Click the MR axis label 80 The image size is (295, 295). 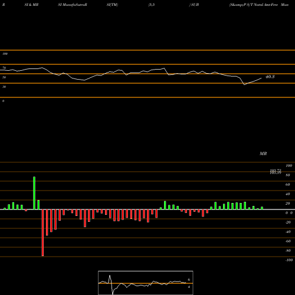(x=288, y=175)
